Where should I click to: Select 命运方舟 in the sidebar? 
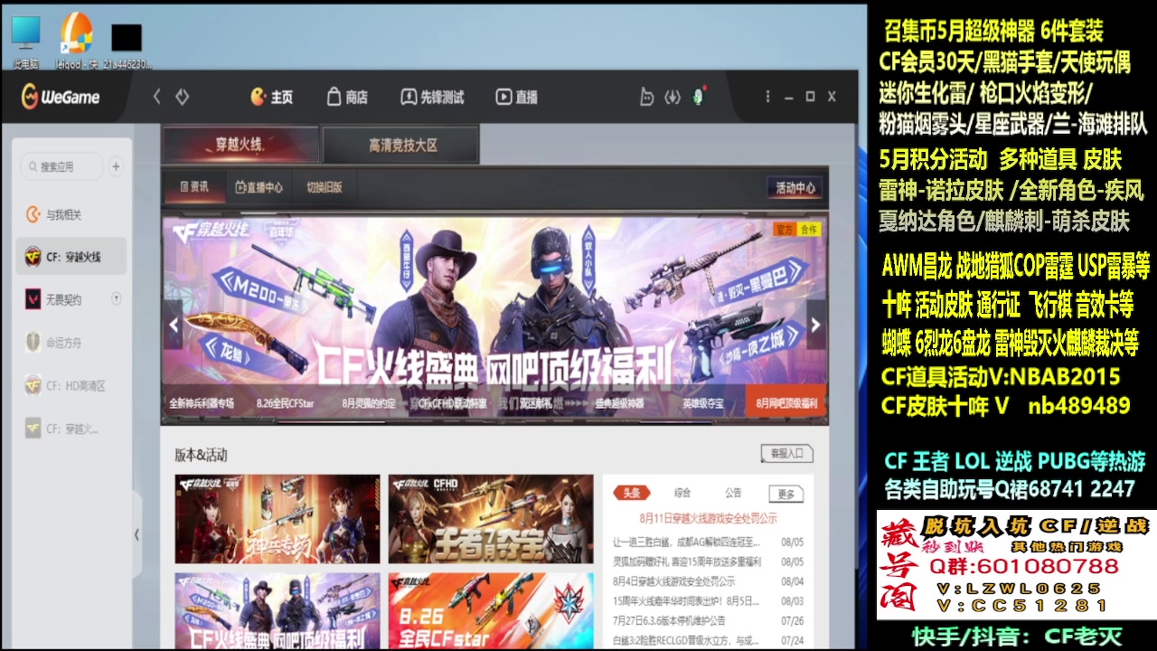click(71, 343)
